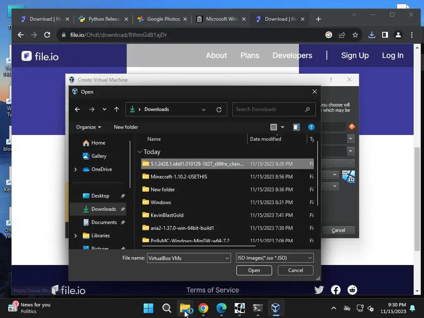Open a new browser tab
Viewport: 424px width, 318px height.
tap(318, 19)
